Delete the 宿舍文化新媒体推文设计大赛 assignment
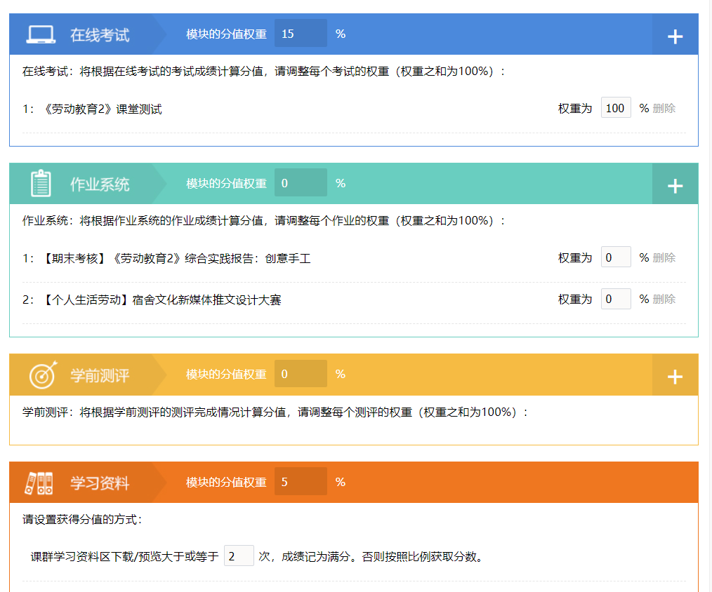 point(664,300)
